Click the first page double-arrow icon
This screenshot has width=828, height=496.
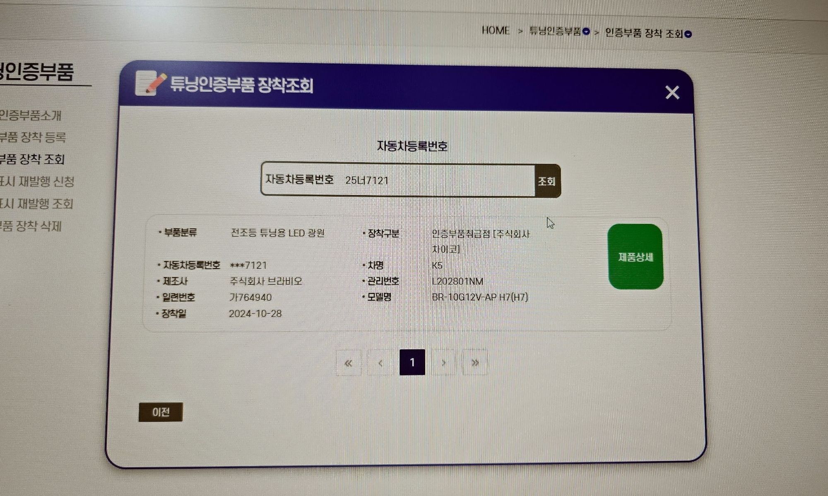point(348,363)
